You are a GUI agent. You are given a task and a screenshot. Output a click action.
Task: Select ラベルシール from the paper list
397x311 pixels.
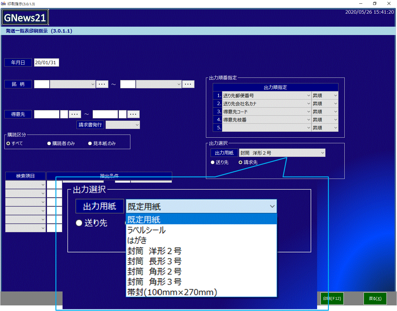[x=146, y=230]
